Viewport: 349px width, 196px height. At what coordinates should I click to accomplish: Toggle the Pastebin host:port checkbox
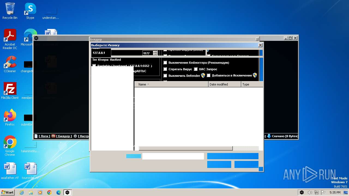click(94, 66)
